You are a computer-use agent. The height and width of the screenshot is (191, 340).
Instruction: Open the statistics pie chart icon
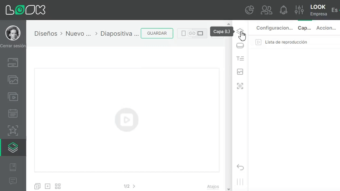249,10
